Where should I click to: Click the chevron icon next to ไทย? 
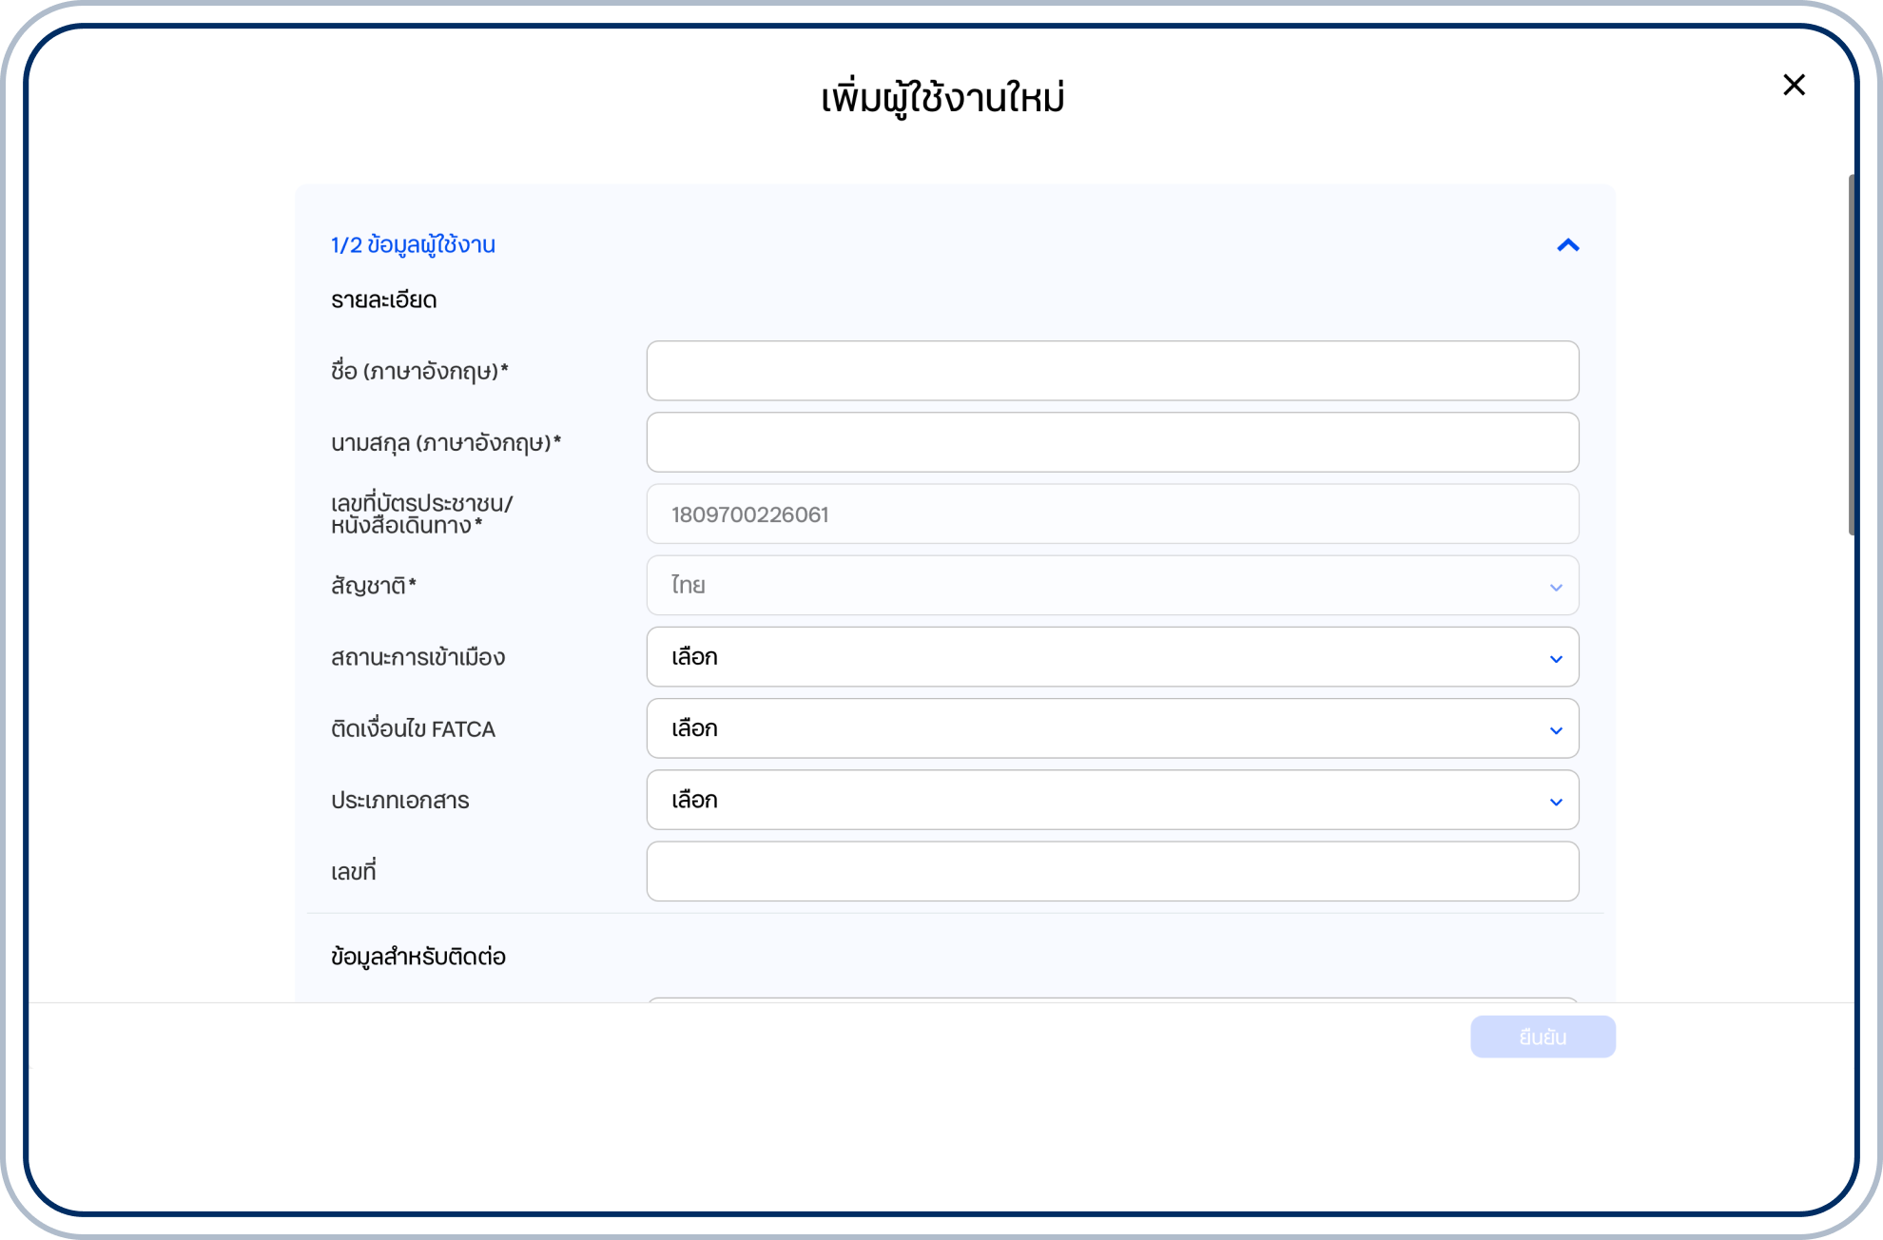click(1557, 586)
